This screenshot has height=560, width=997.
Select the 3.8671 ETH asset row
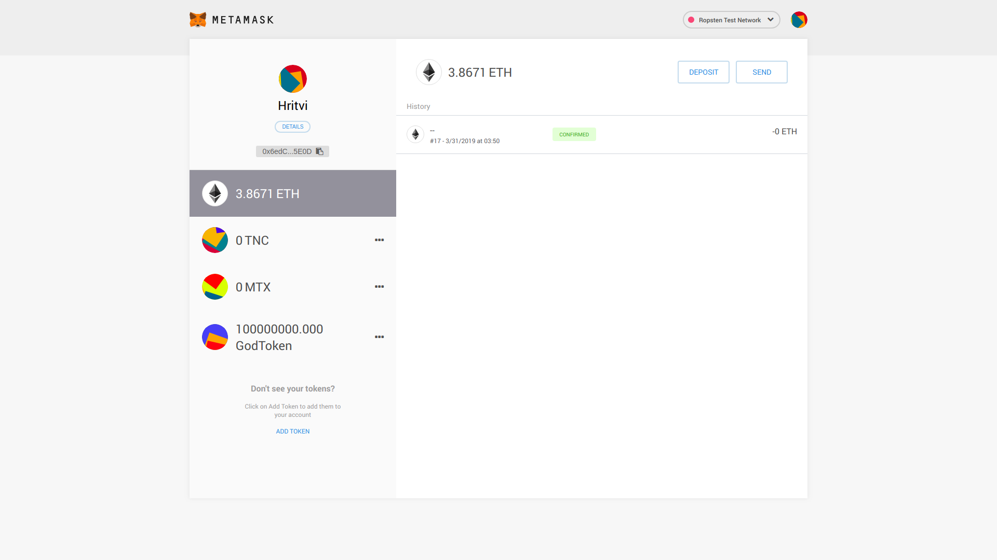point(293,193)
